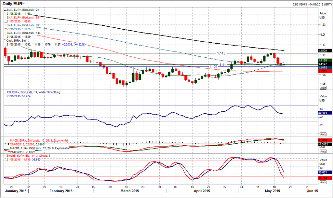Click the green 1.1168 price tag

325,61
